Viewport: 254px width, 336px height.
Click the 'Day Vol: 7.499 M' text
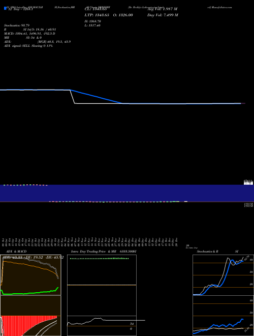tap(163, 15)
